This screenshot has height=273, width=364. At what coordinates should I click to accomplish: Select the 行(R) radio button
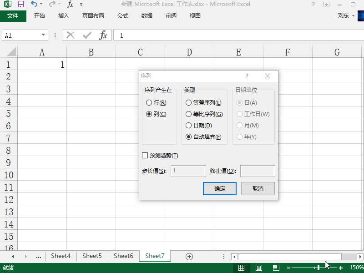pos(149,103)
